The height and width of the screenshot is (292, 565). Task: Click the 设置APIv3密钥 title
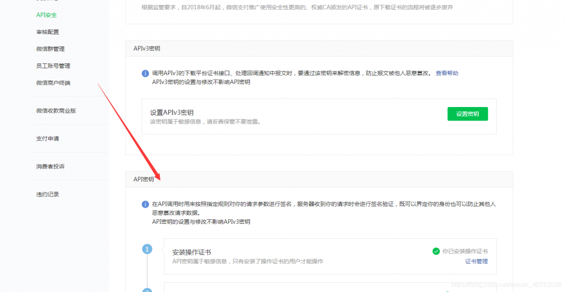click(172, 112)
